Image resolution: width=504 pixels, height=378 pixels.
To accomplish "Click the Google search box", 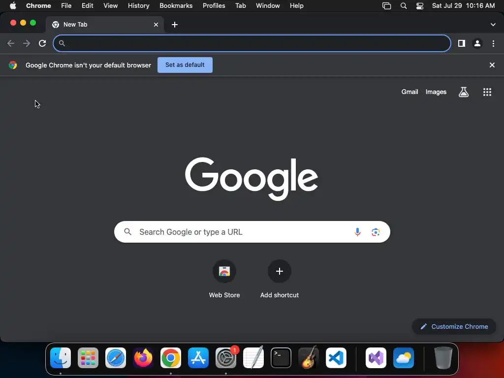I will [x=252, y=232].
